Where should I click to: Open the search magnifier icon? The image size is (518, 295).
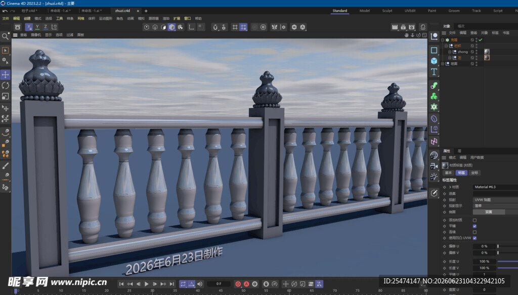pos(5,36)
